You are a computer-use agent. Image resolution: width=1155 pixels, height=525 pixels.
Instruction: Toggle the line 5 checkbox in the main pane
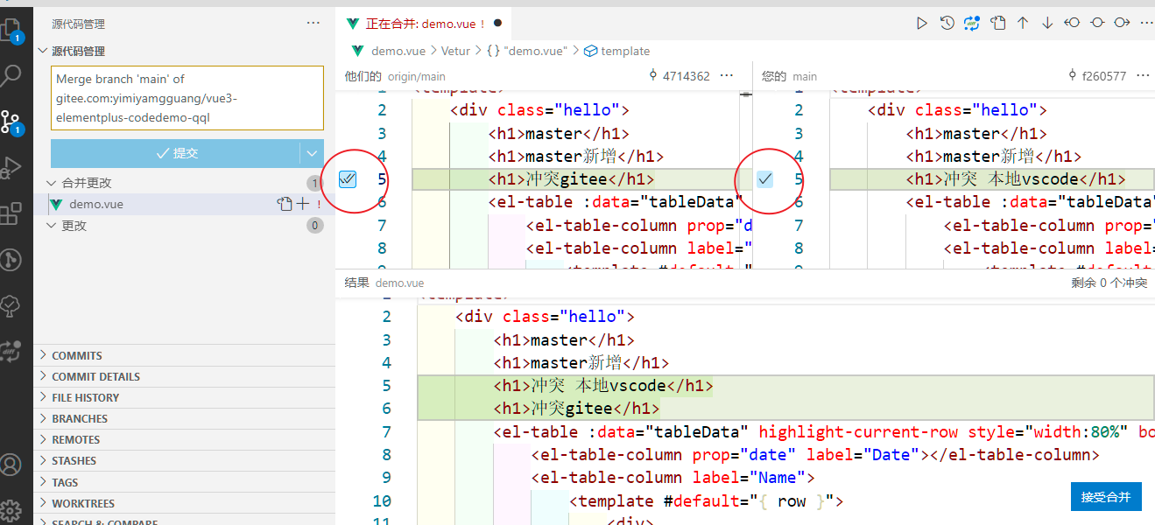click(x=764, y=179)
